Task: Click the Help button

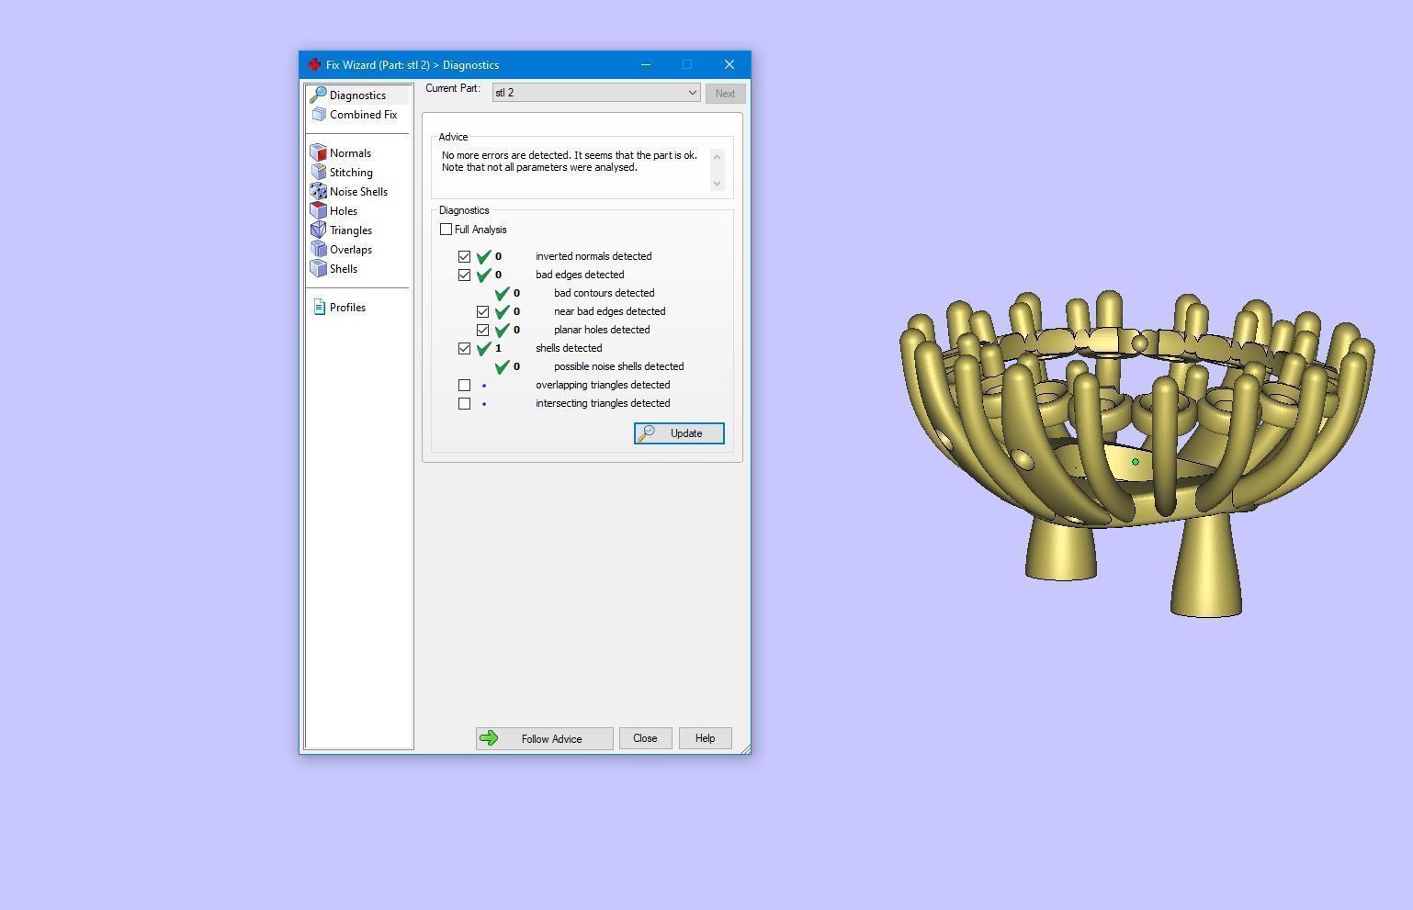Action: tap(705, 738)
